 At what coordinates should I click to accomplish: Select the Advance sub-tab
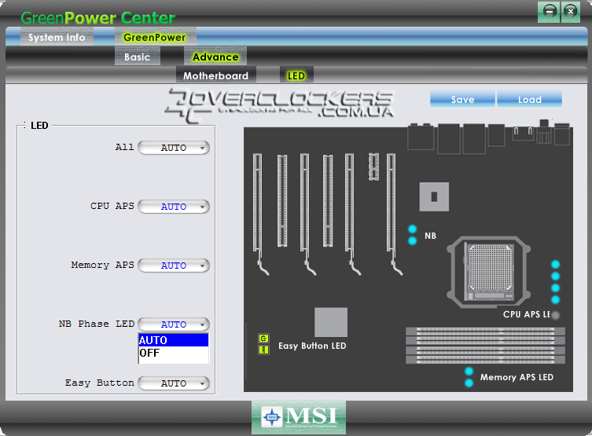(215, 57)
